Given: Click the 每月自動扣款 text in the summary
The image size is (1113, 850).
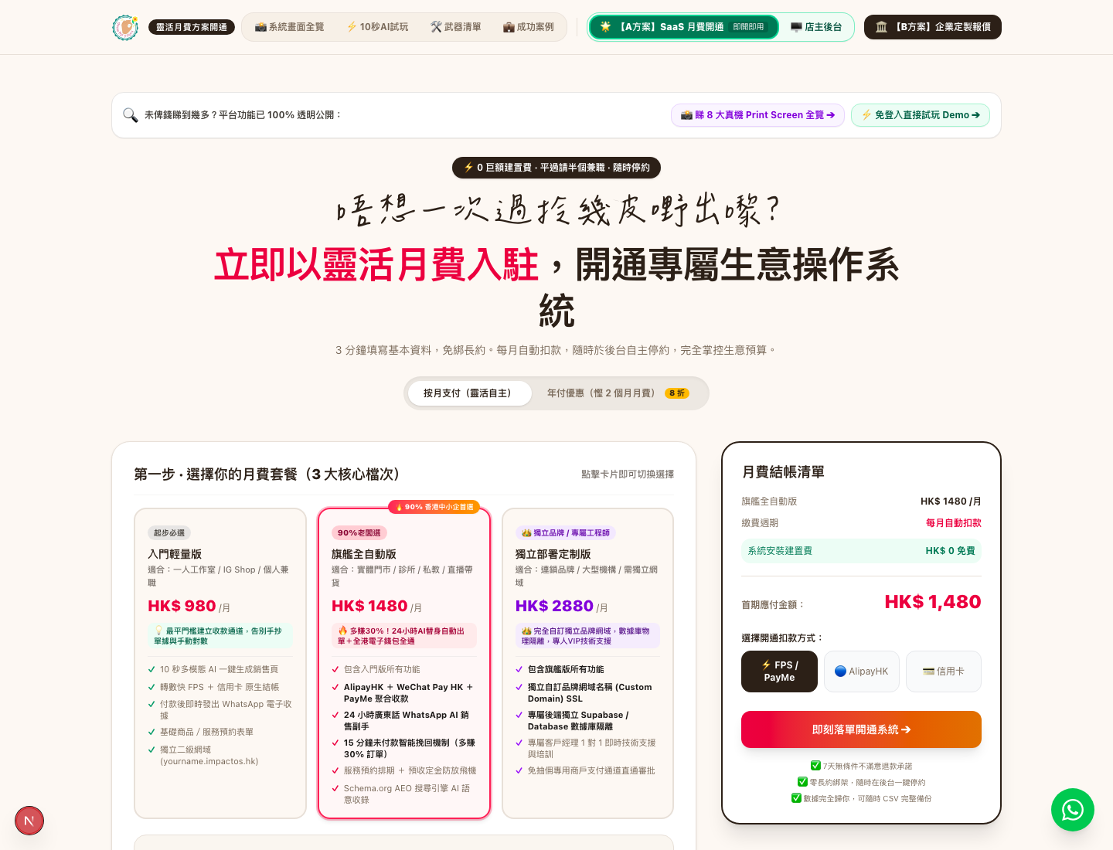Looking at the screenshot, I should pos(954,523).
